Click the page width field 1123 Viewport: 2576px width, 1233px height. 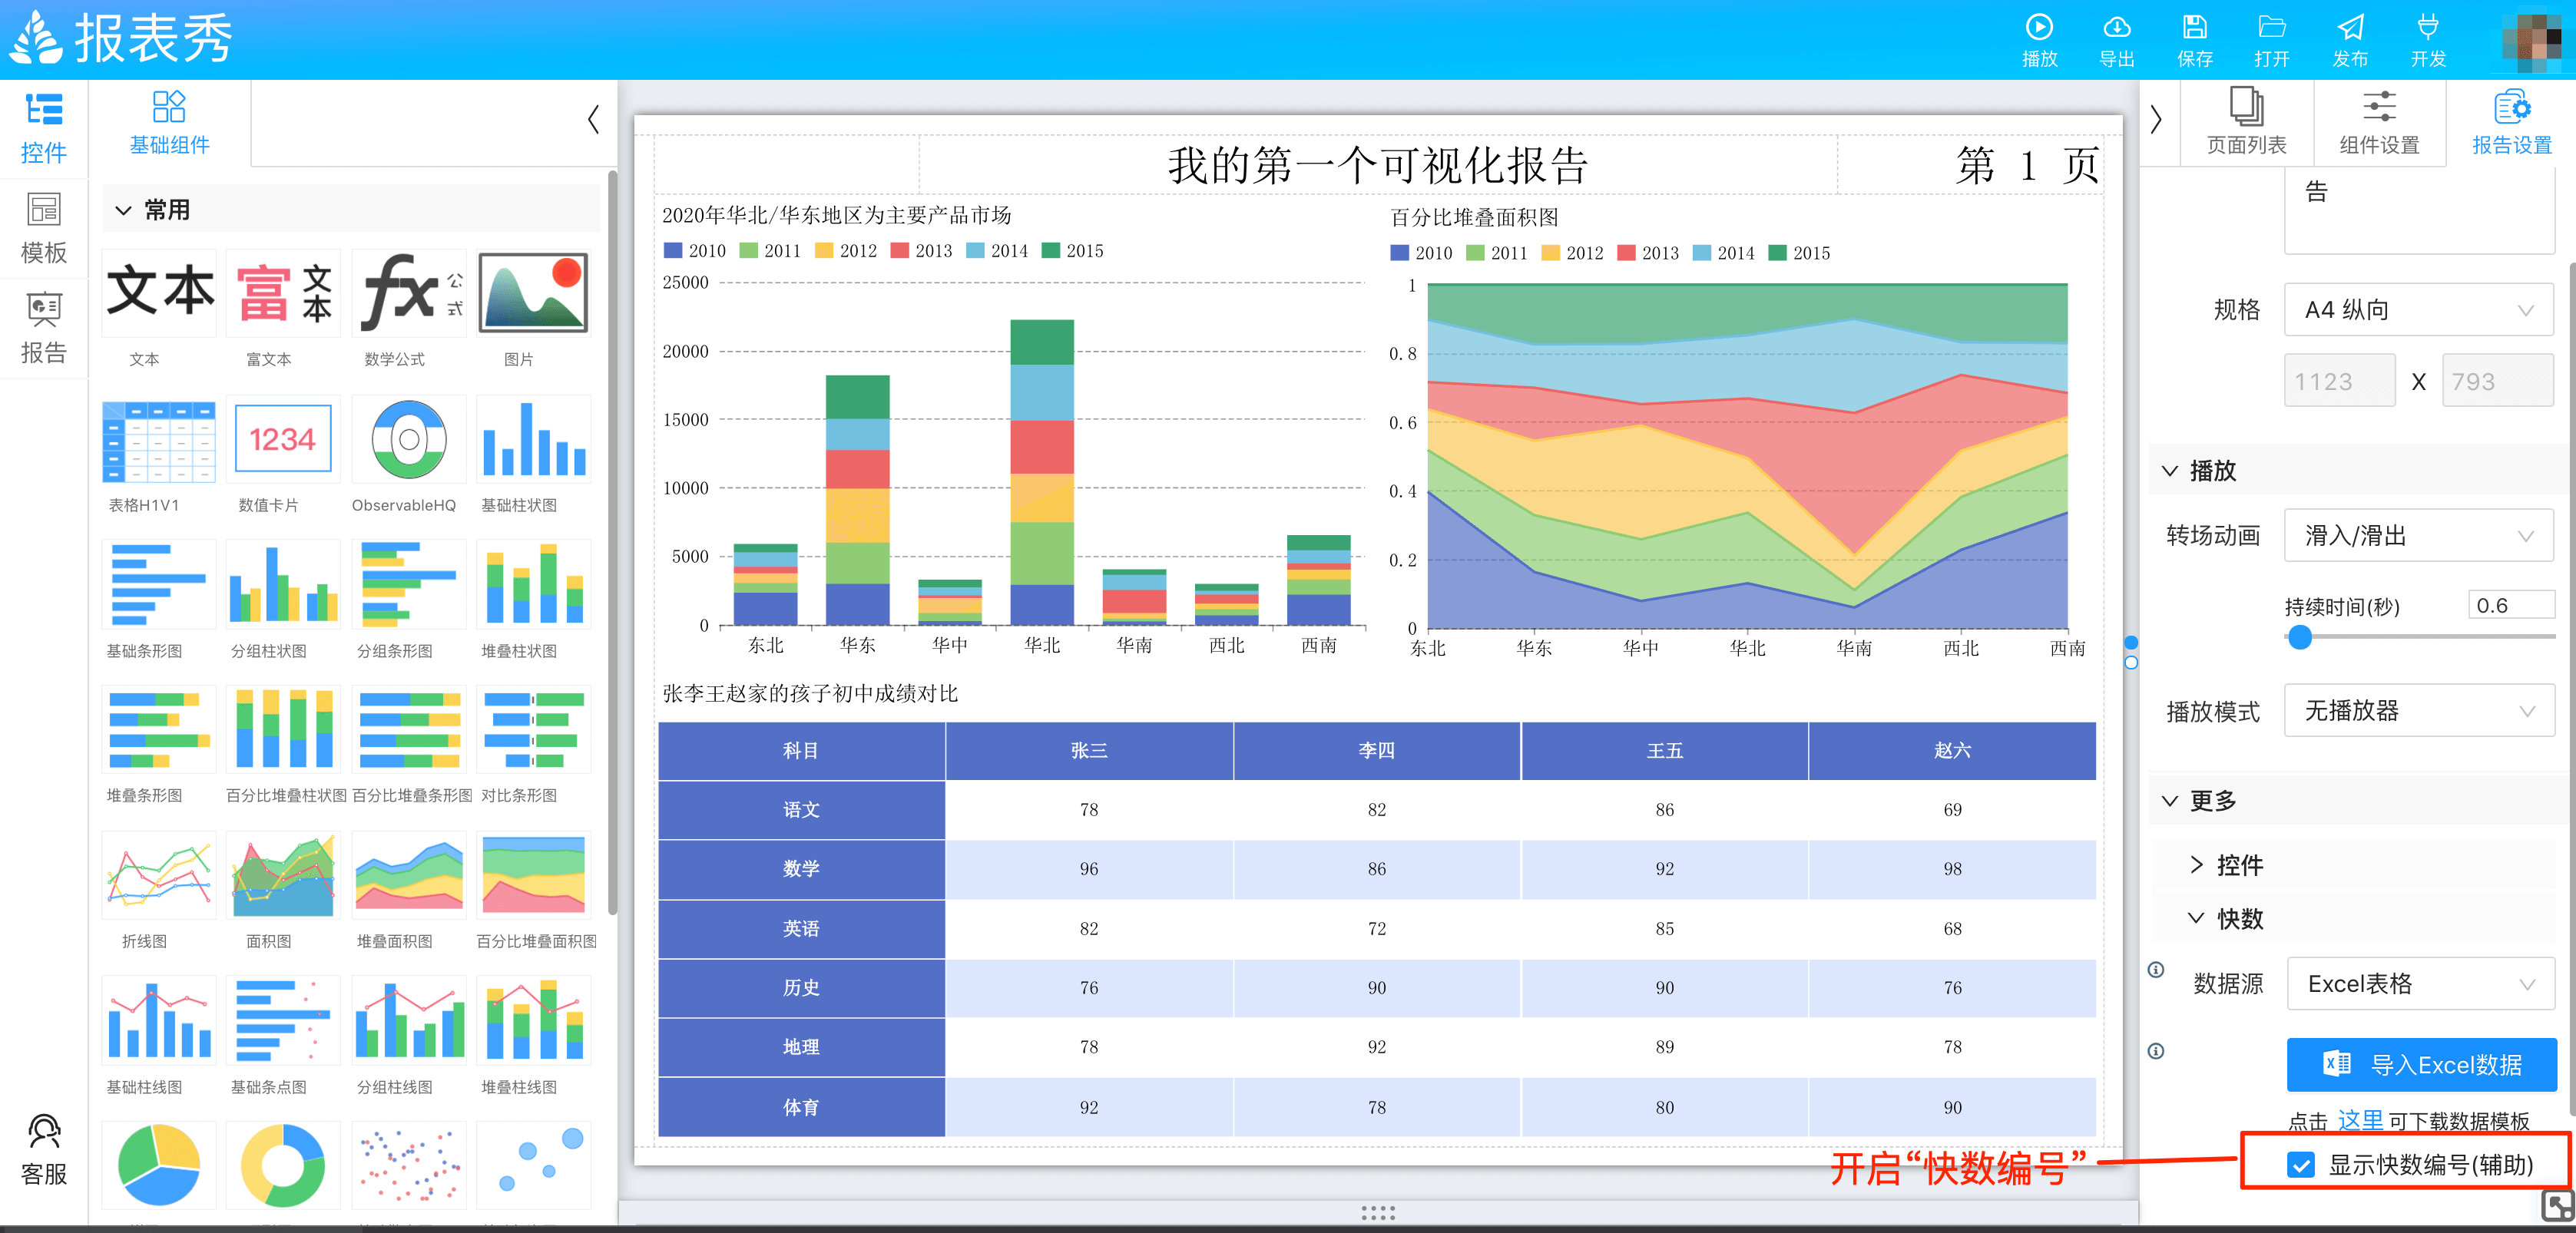point(2339,381)
